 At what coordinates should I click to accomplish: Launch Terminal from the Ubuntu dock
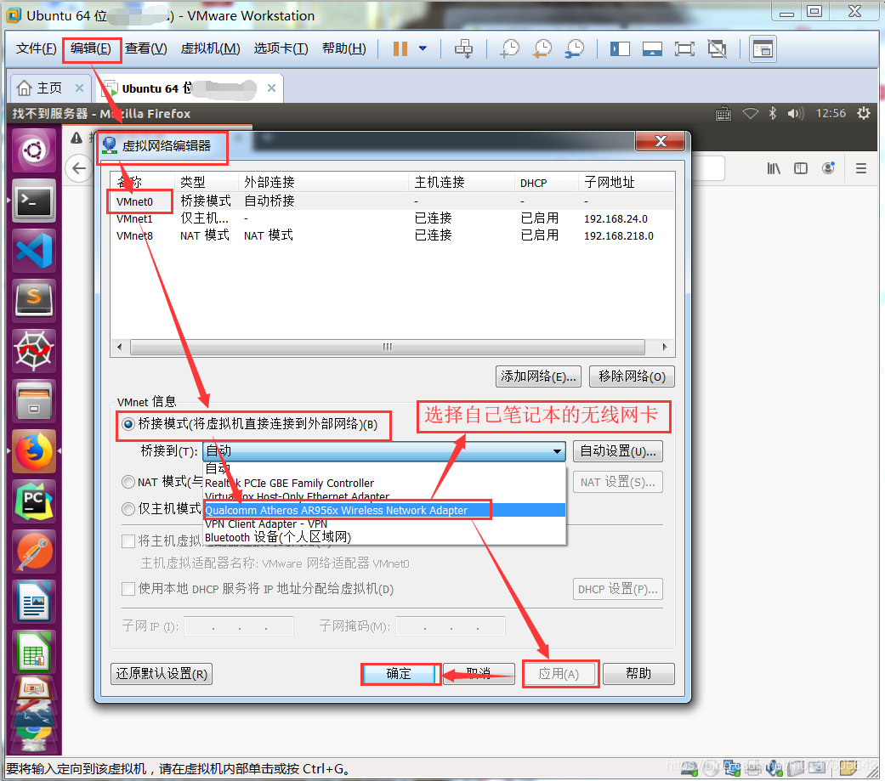pos(34,201)
